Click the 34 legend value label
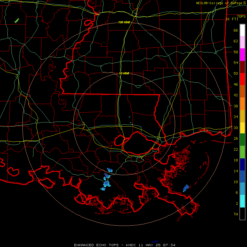Screen dimensions: 247x247 click(236, 117)
